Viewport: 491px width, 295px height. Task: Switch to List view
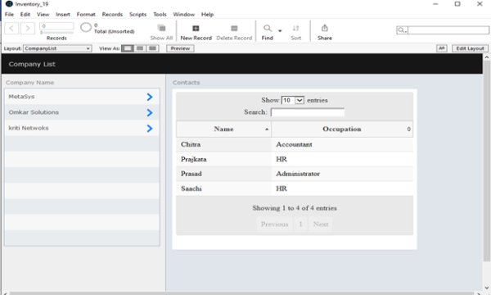pos(140,48)
